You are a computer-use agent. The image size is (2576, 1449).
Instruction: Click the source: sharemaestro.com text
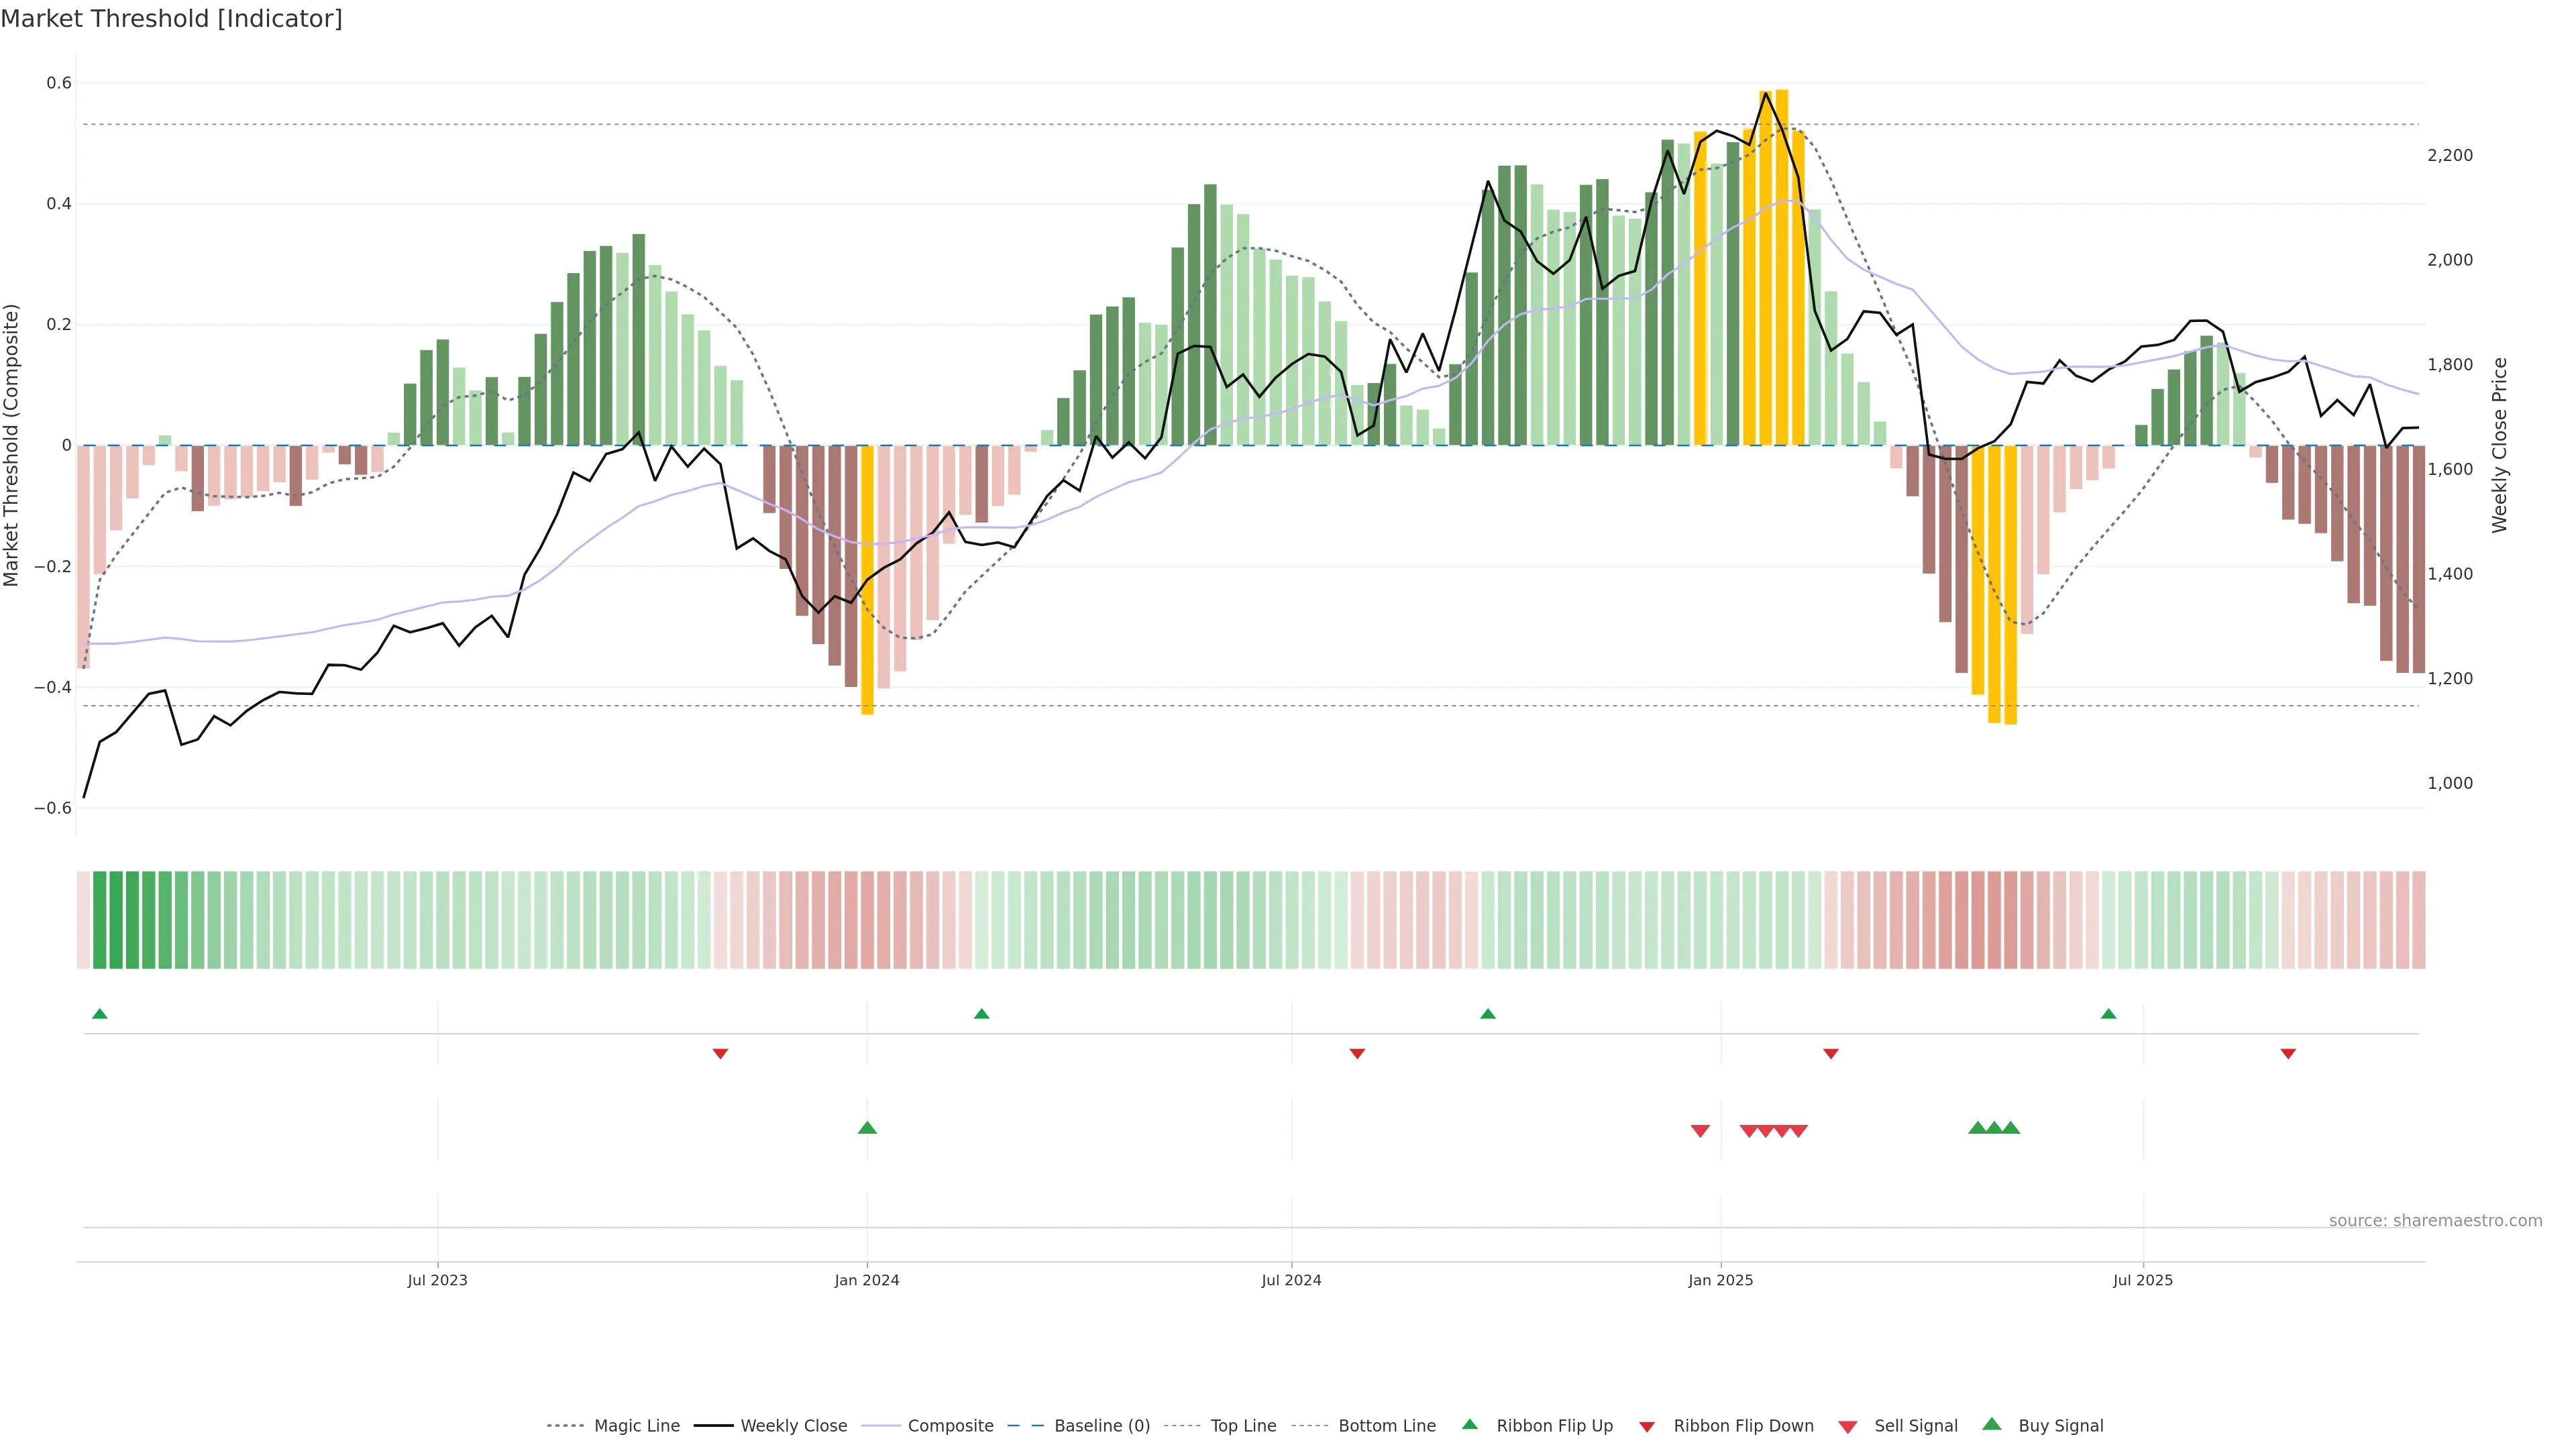pyautogui.click(x=2435, y=1221)
